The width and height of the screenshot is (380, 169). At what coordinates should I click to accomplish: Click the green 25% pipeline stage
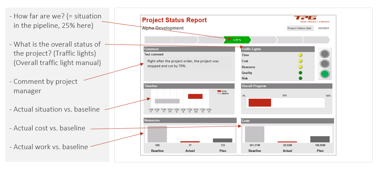(237, 40)
